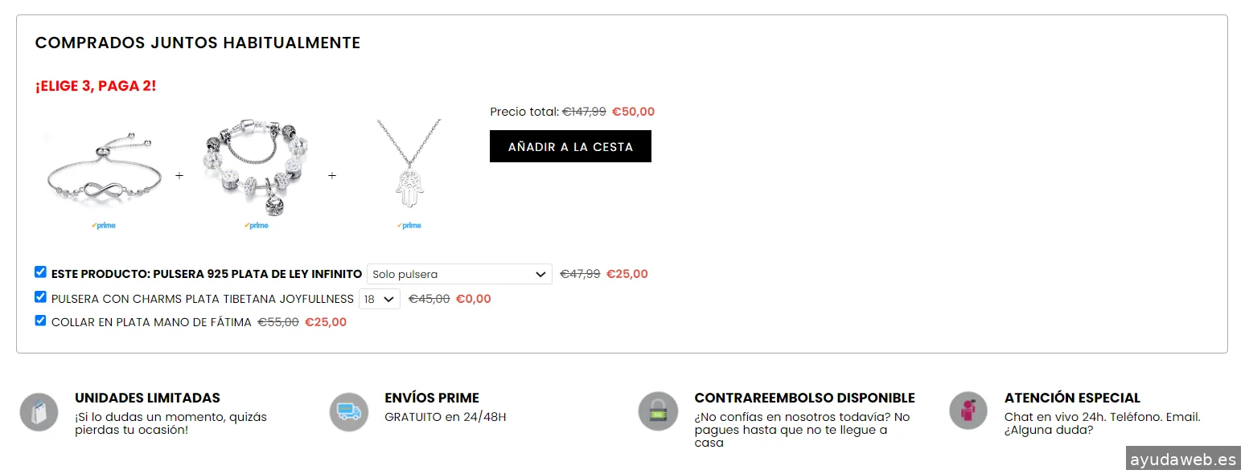Screen dimensions: 1245x474
Task: Click the delivery truck icon
Action: pos(349,412)
